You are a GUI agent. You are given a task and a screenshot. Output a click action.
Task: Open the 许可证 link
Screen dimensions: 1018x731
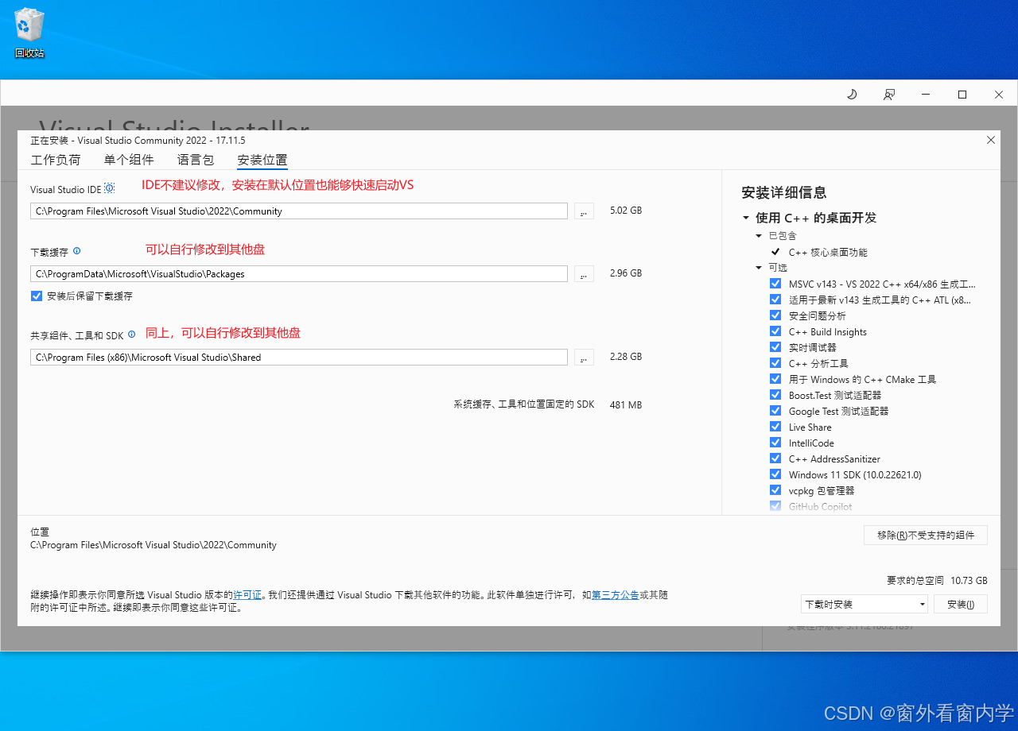(x=247, y=594)
